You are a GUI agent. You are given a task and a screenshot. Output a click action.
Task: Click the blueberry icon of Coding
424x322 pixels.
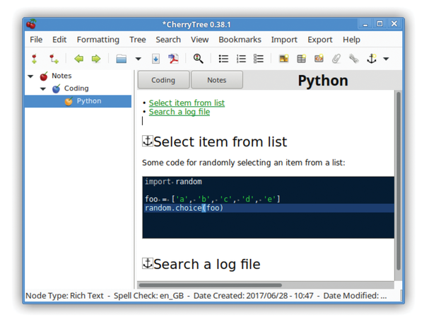[57, 88]
